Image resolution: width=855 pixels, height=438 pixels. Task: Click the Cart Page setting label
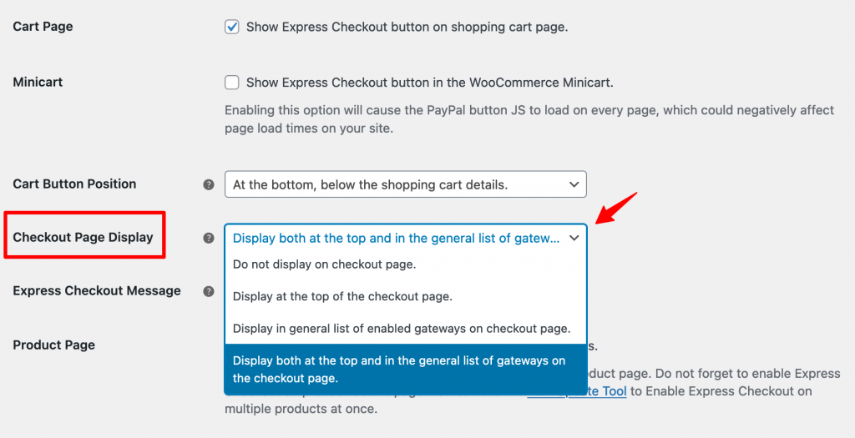[x=43, y=27]
